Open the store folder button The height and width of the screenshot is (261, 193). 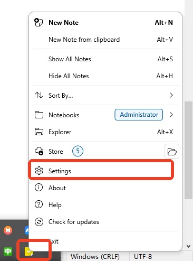172,151
